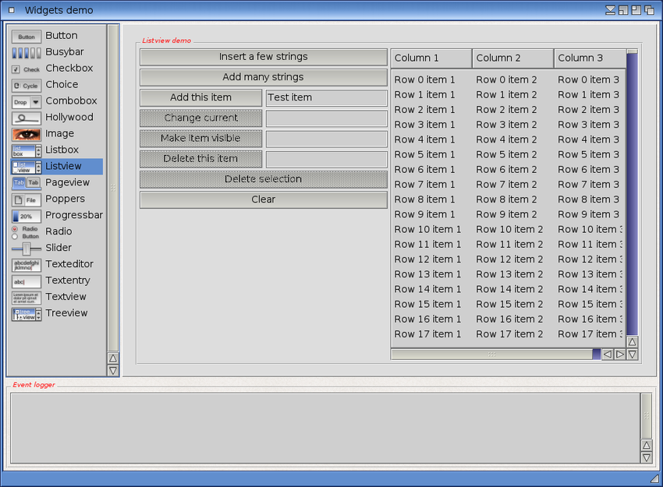The image size is (663, 487).
Task: Open the Progressbar 20% icon
Action: 27,216
